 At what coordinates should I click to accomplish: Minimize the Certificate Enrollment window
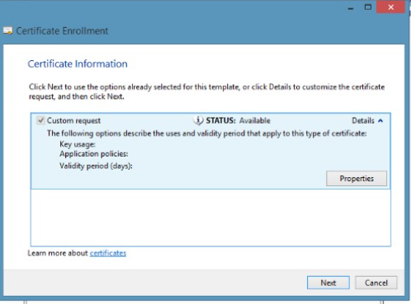click(351, 7)
